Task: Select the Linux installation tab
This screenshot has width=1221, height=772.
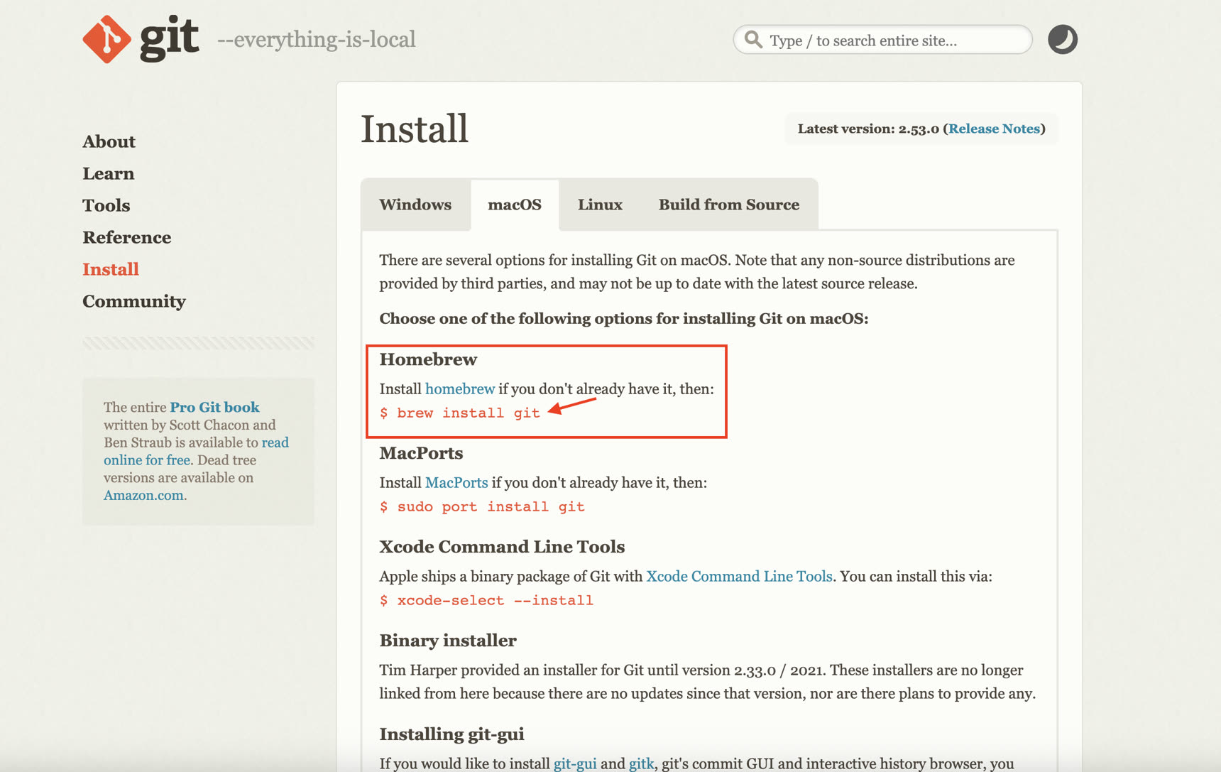Action: [600, 205]
